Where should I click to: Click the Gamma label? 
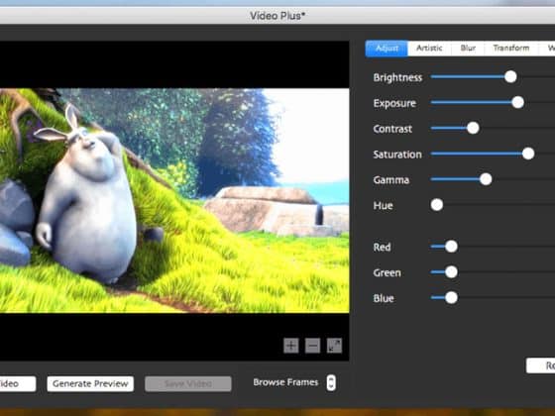pyautogui.click(x=391, y=180)
